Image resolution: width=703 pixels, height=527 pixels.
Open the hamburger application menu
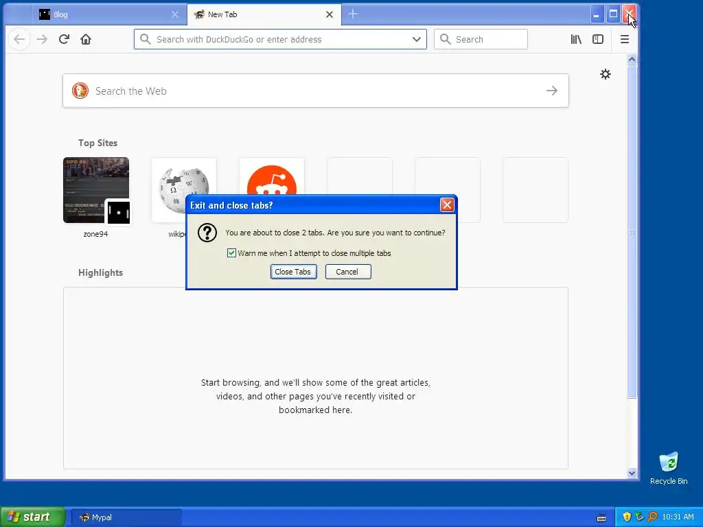[625, 39]
